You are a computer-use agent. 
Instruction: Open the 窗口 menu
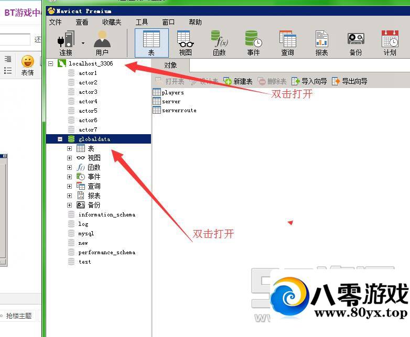click(168, 22)
